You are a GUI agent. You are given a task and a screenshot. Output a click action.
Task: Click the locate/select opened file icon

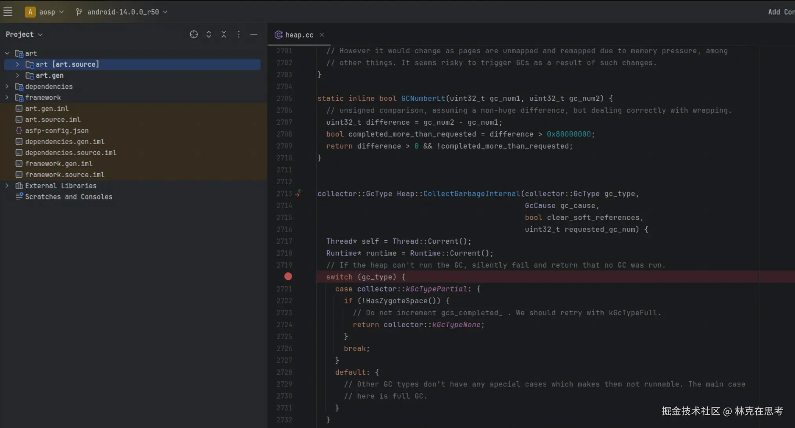click(193, 34)
